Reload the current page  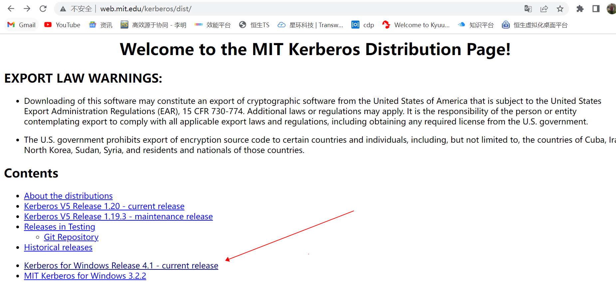point(43,9)
